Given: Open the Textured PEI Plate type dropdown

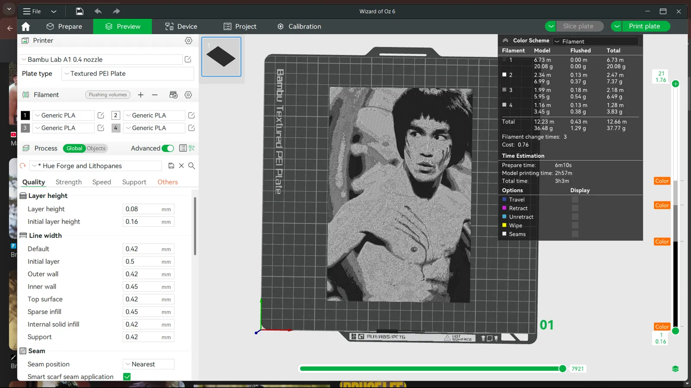Looking at the screenshot, I should point(127,74).
